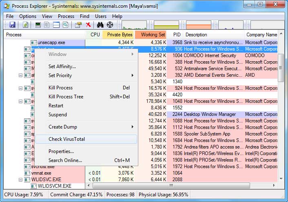Viewport: 288px width, 202px height.
Task: Open the Options menu
Action: [28, 16]
